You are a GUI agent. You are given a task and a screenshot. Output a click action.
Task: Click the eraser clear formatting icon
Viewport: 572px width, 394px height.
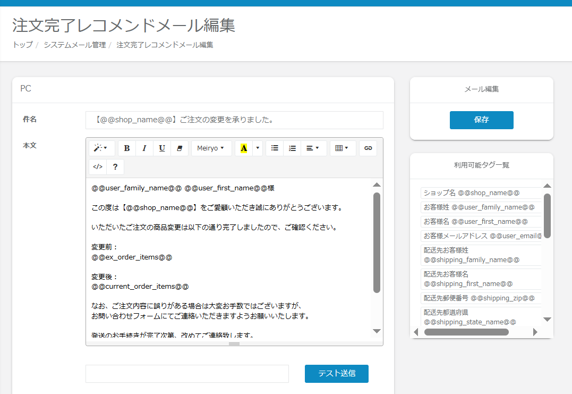[x=180, y=148]
